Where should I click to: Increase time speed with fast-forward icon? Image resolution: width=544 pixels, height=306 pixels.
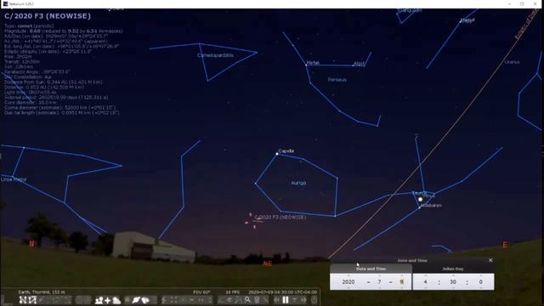[x=303, y=300]
